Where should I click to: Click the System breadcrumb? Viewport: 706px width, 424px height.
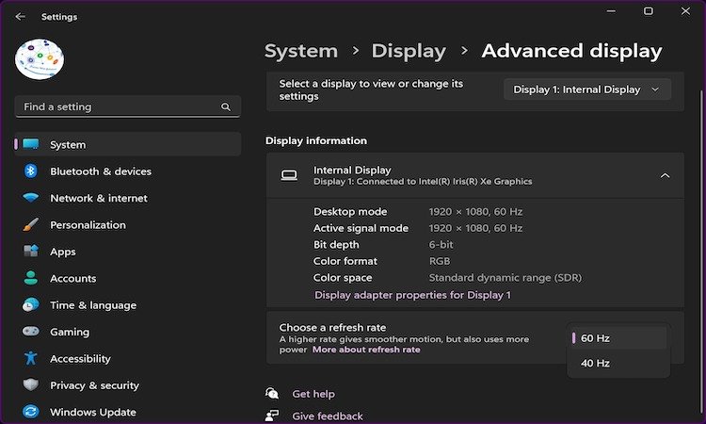click(x=301, y=51)
